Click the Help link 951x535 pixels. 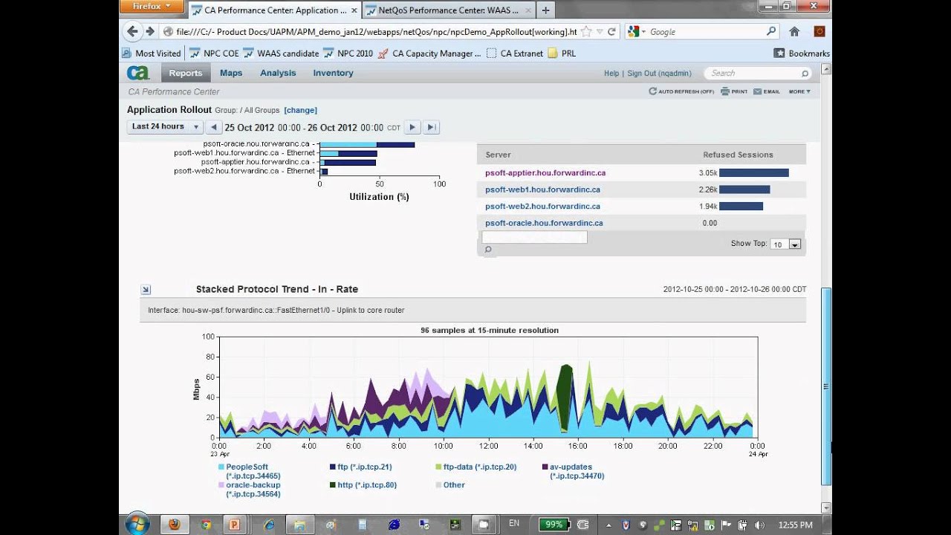point(611,74)
